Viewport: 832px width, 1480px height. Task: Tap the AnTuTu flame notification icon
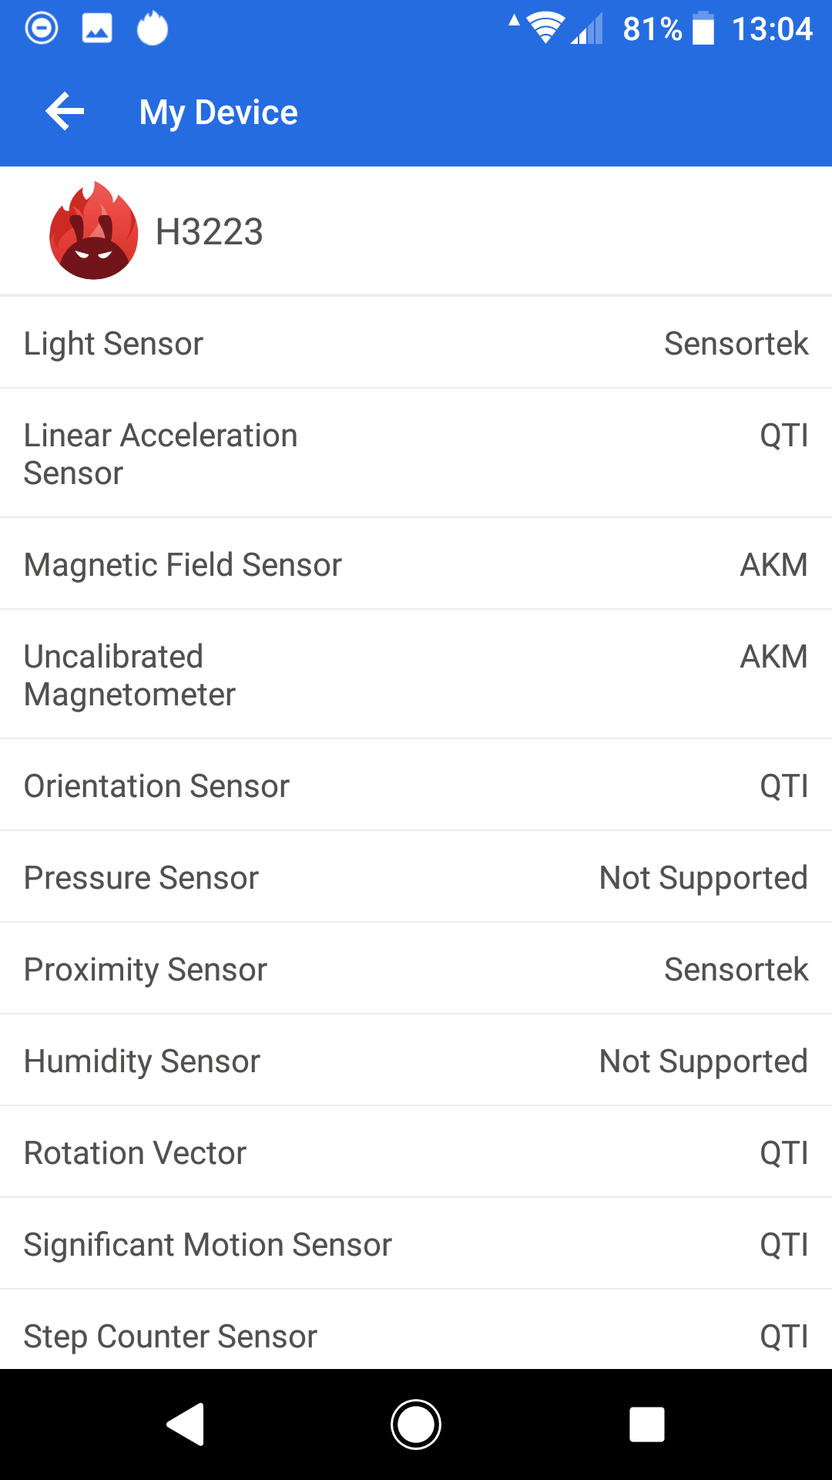pos(153,29)
